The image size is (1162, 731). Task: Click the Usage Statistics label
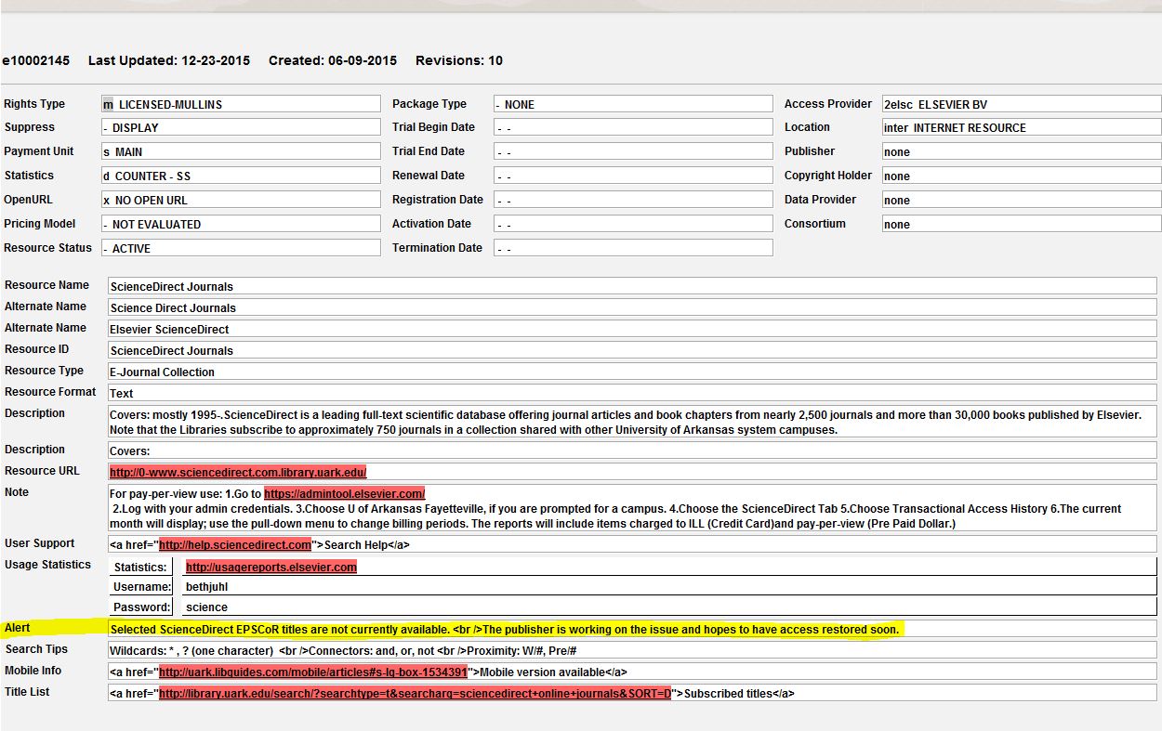(48, 565)
